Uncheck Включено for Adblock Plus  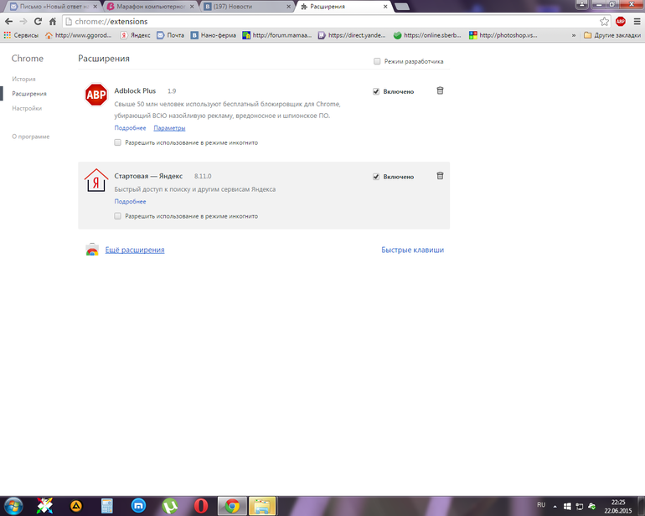[376, 91]
